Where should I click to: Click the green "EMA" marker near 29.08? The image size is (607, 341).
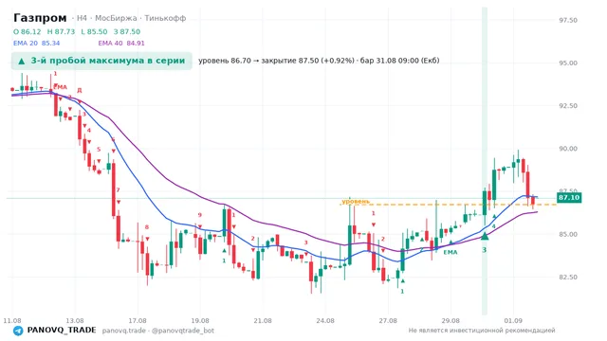451,253
